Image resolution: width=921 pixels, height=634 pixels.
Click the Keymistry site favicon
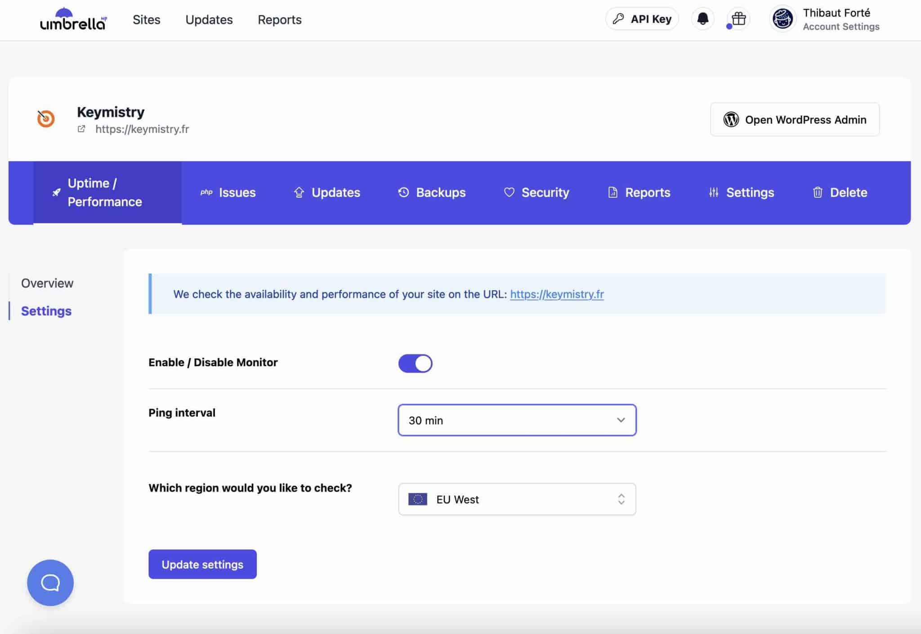point(46,119)
